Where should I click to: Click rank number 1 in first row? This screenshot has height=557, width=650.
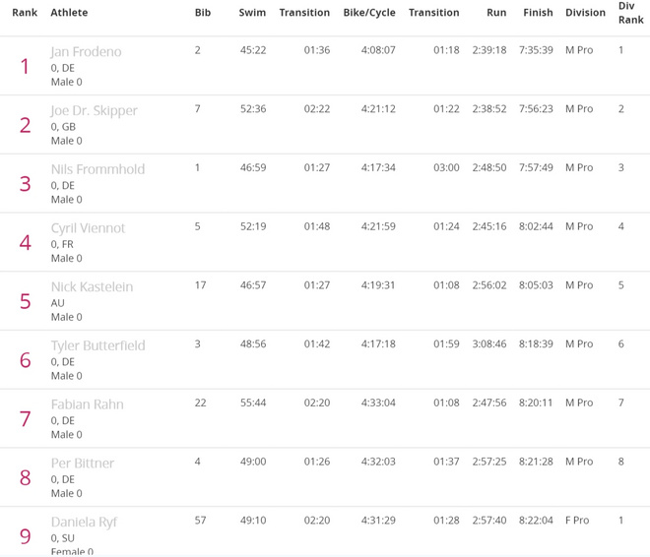tap(25, 66)
